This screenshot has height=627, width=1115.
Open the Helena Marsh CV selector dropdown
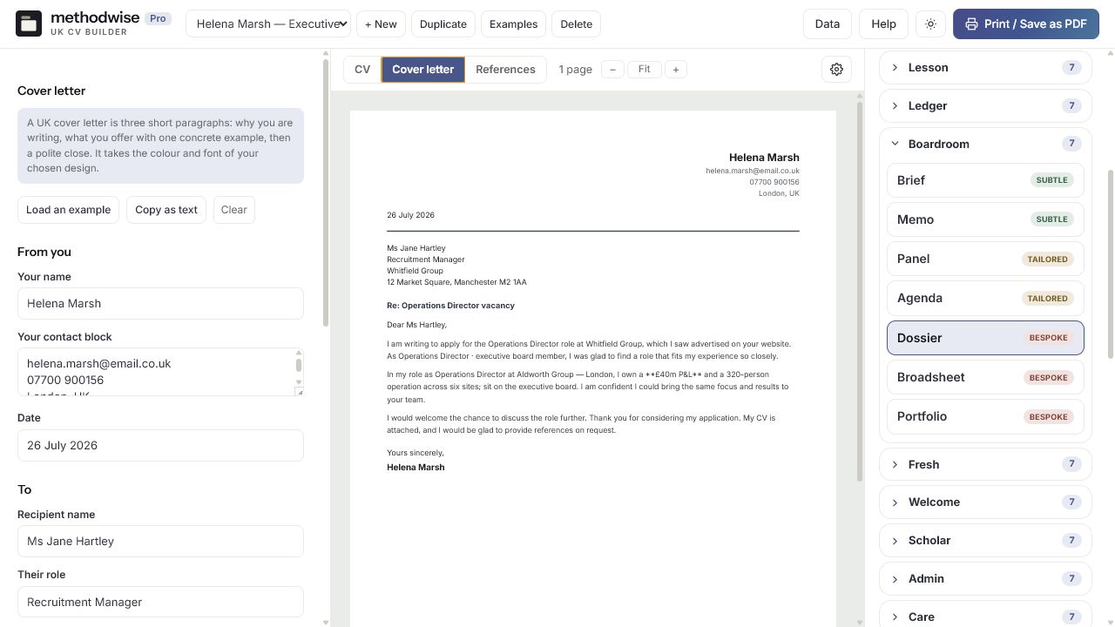click(x=268, y=24)
